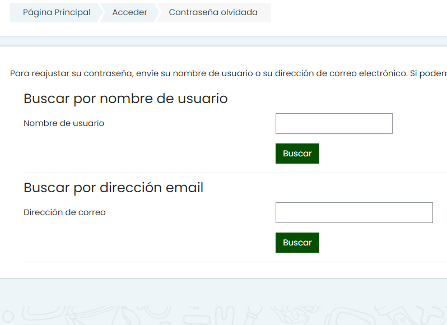Screen dimensions: 447x325
Task: Click the divider between the two search sections
Action: [x=235, y=173]
